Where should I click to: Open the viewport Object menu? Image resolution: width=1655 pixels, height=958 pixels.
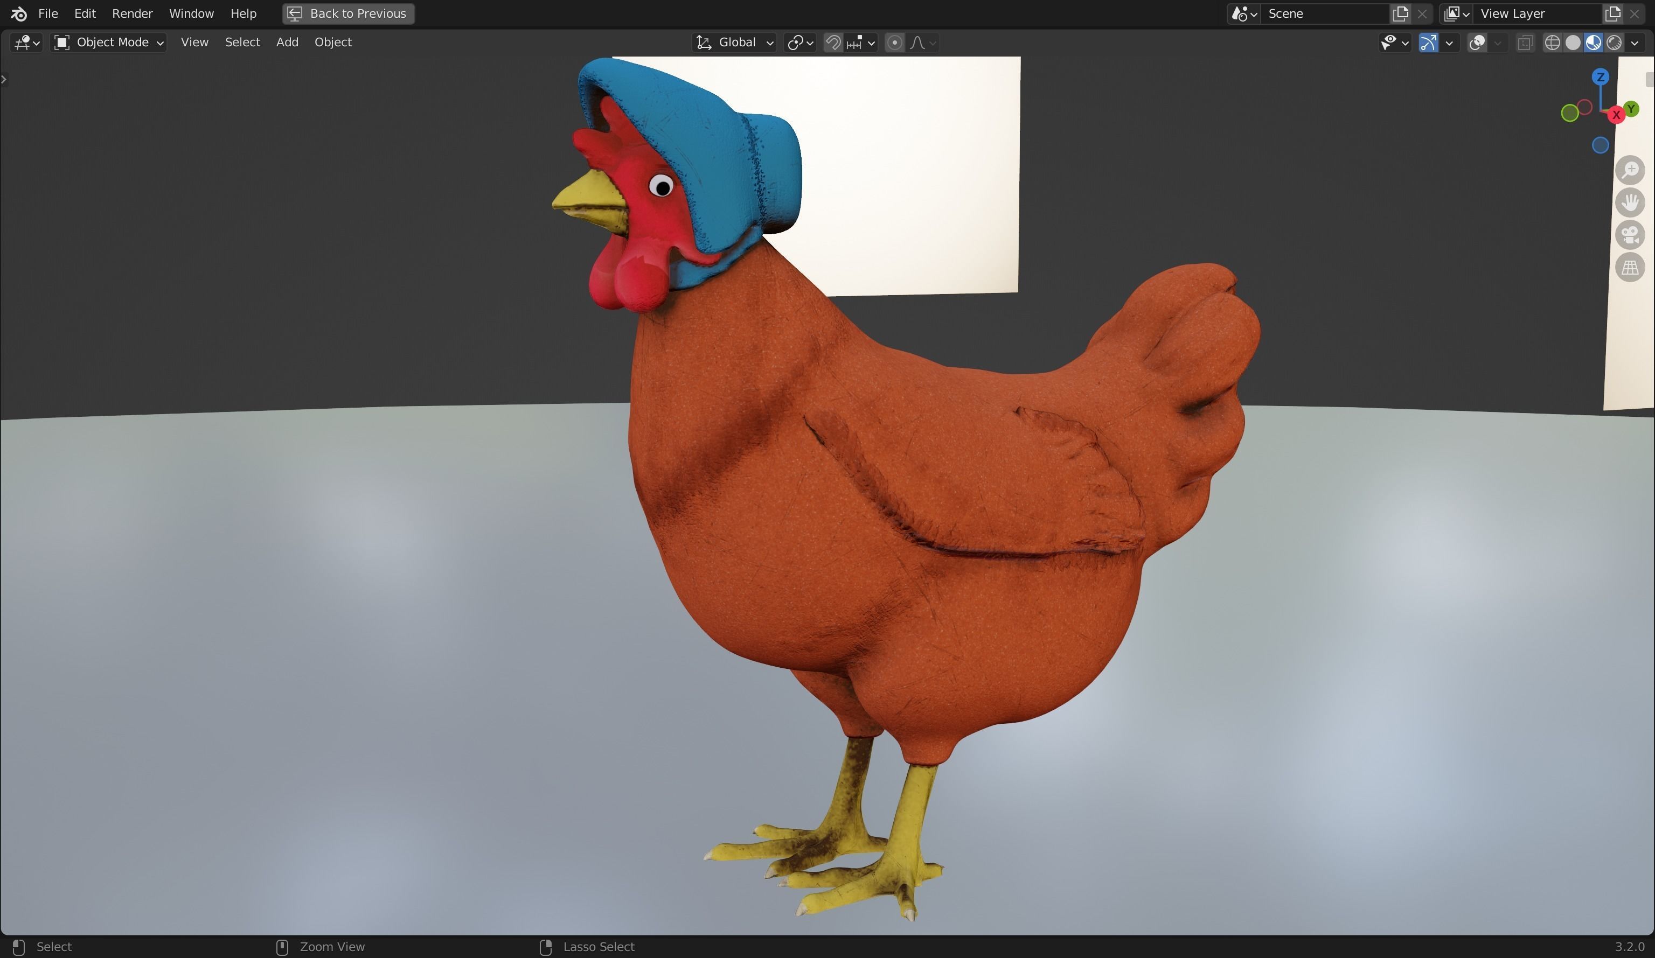[x=333, y=43]
